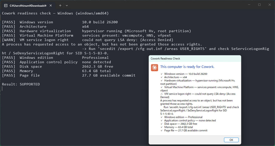Click OK in Cowork Readiness Check dialog
The width and height of the screenshot is (275, 146).
pyautogui.click(x=231, y=140)
